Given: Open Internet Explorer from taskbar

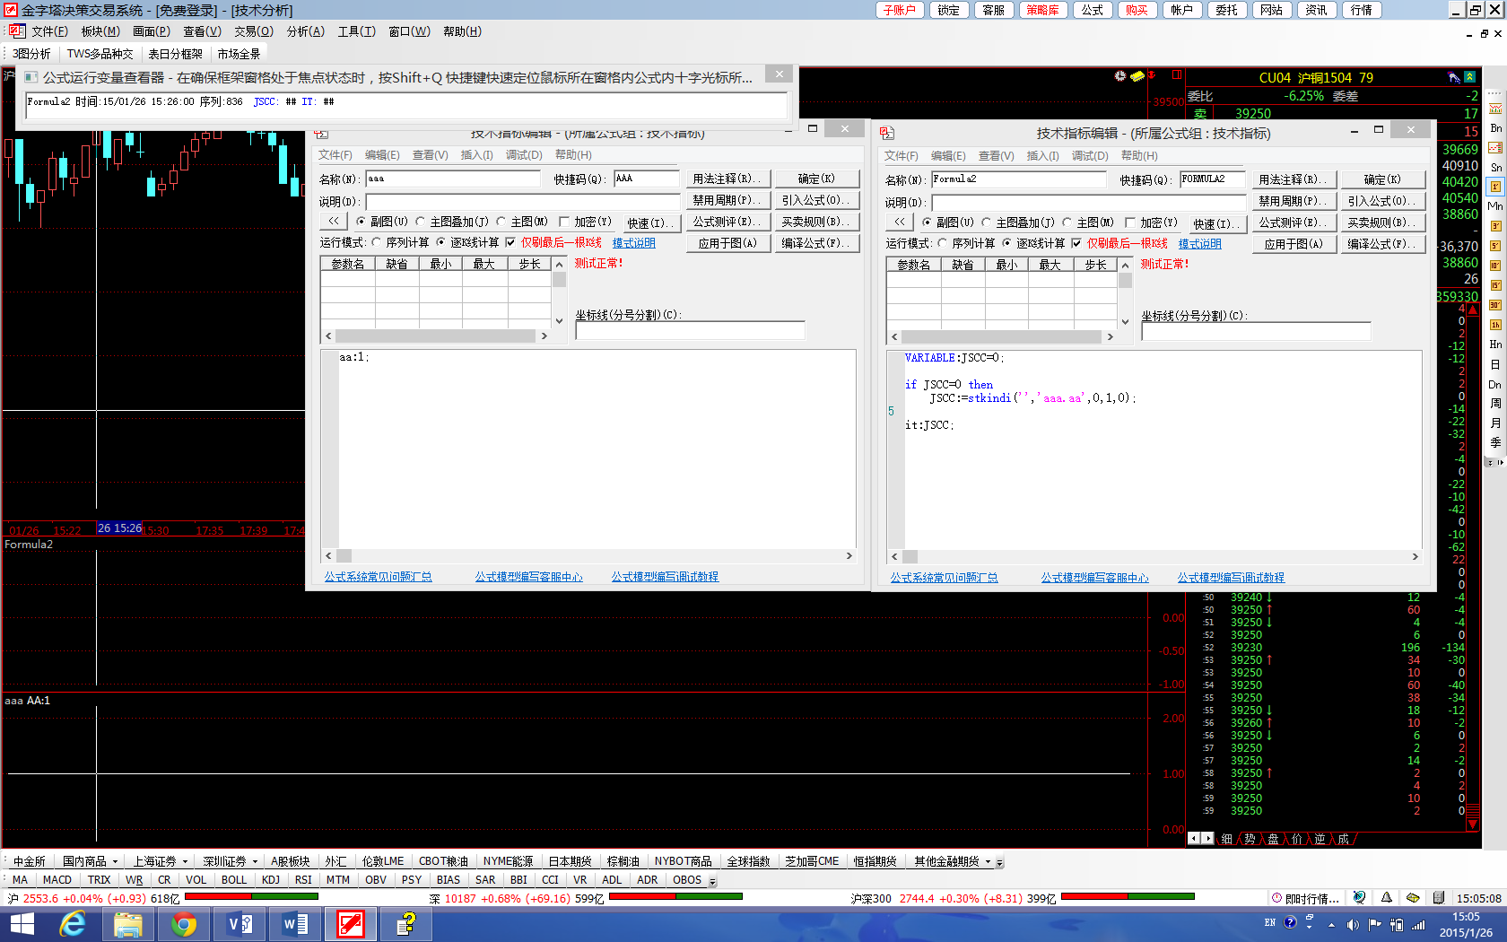Looking at the screenshot, I should pos(73,924).
